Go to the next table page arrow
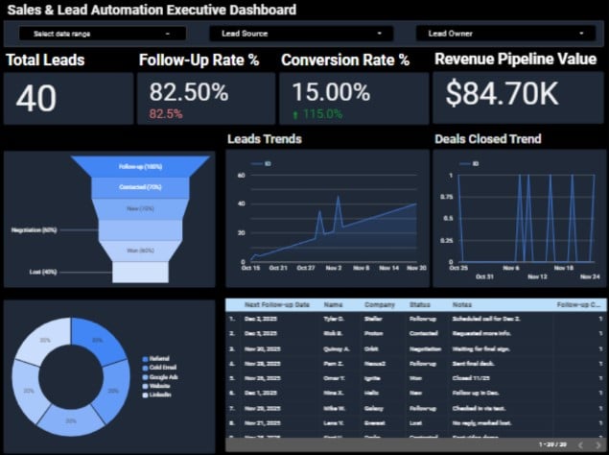This screenshot has width=609, height=455. point(597,444)
